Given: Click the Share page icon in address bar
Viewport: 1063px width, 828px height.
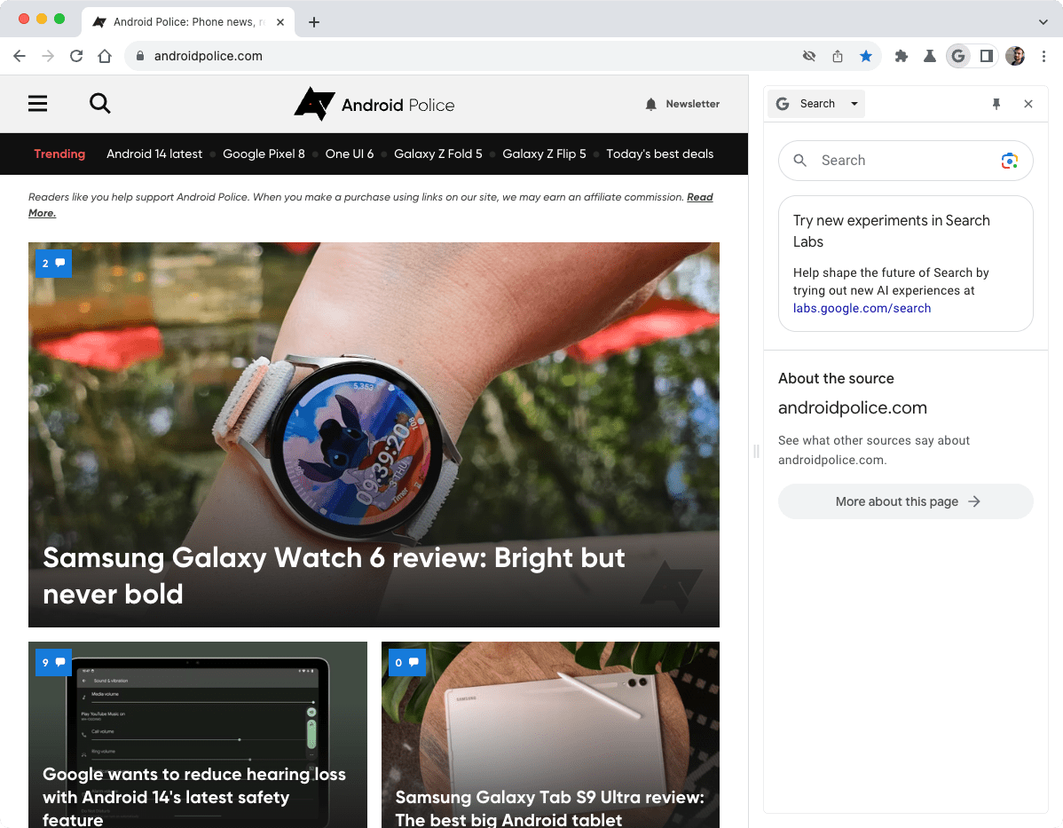Looking at the screenshot, I should click(x=838, y=56).
